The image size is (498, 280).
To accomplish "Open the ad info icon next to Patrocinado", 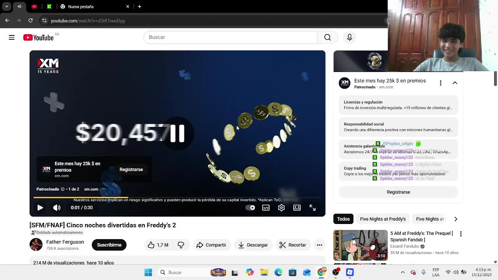I will pyautogui.click(x=63, y=189).
